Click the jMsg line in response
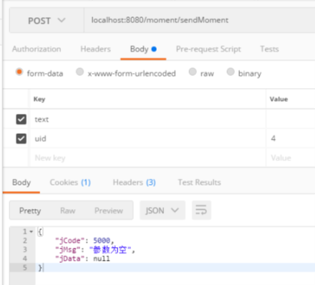This screenshot has width=315, height=285. pyautogui.click(x=95, y=250)
